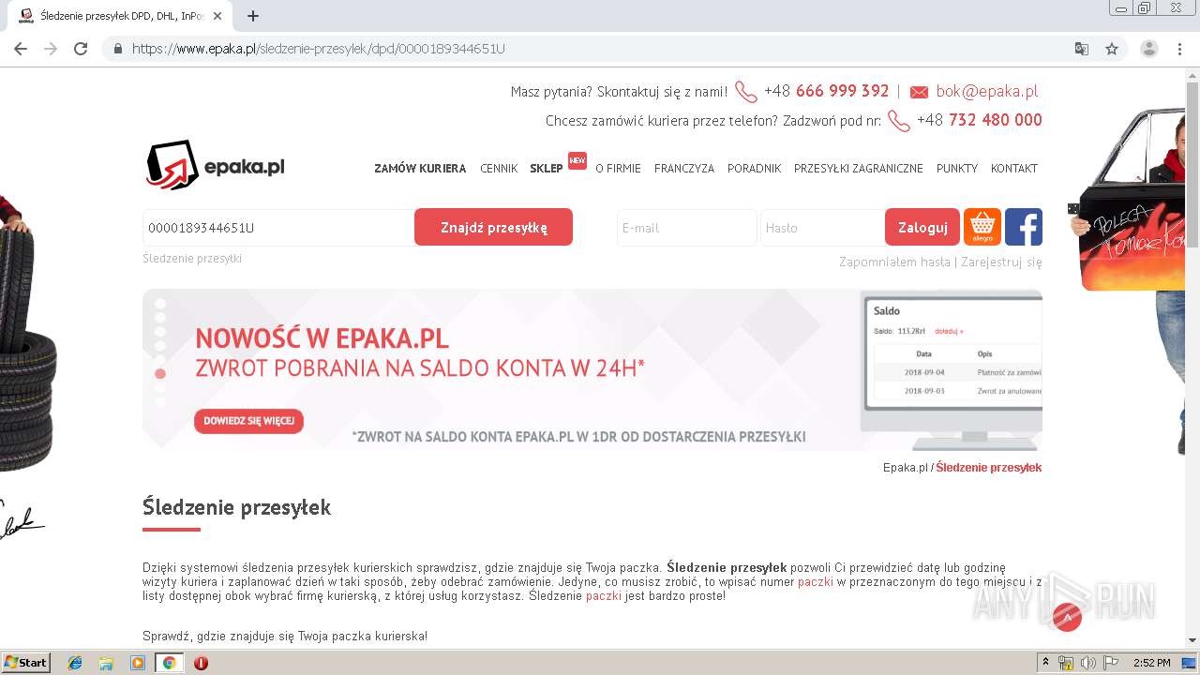Open Zarejestruj się link
This screenshot has height=675, width=1200.
[1001, 262]
